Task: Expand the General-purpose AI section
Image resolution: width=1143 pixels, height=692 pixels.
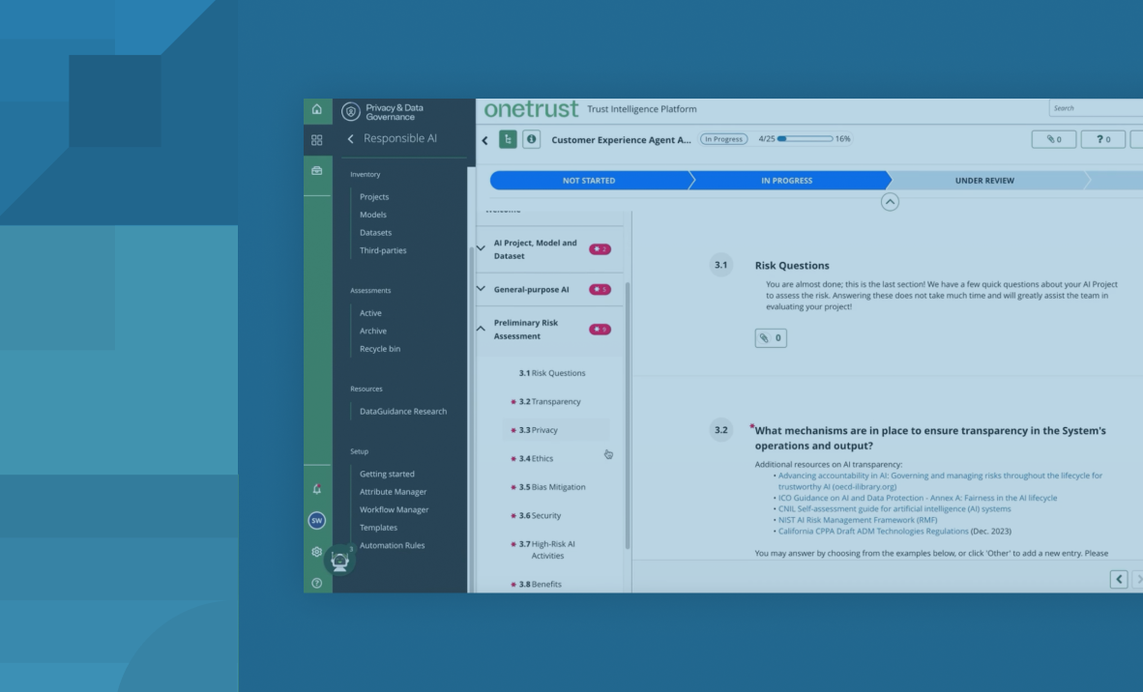Action: click(481, 289)
